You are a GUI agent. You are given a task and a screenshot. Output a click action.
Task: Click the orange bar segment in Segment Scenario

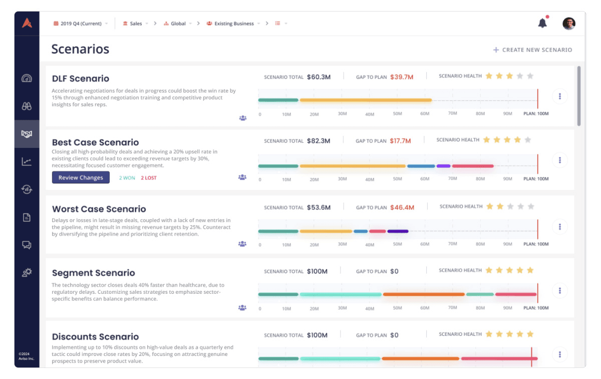(x=424, y=295)
